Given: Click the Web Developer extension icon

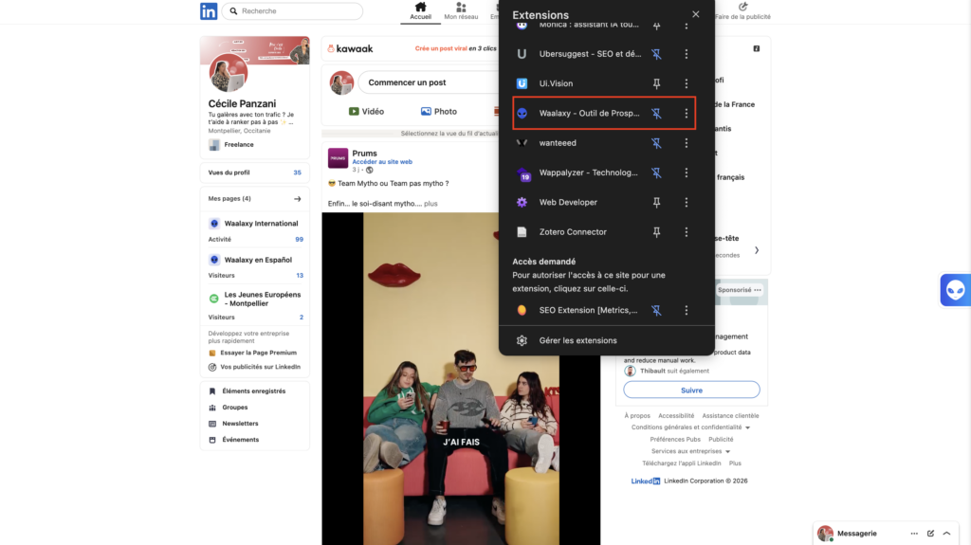Looking at the screenshot, I should [522, 203].
